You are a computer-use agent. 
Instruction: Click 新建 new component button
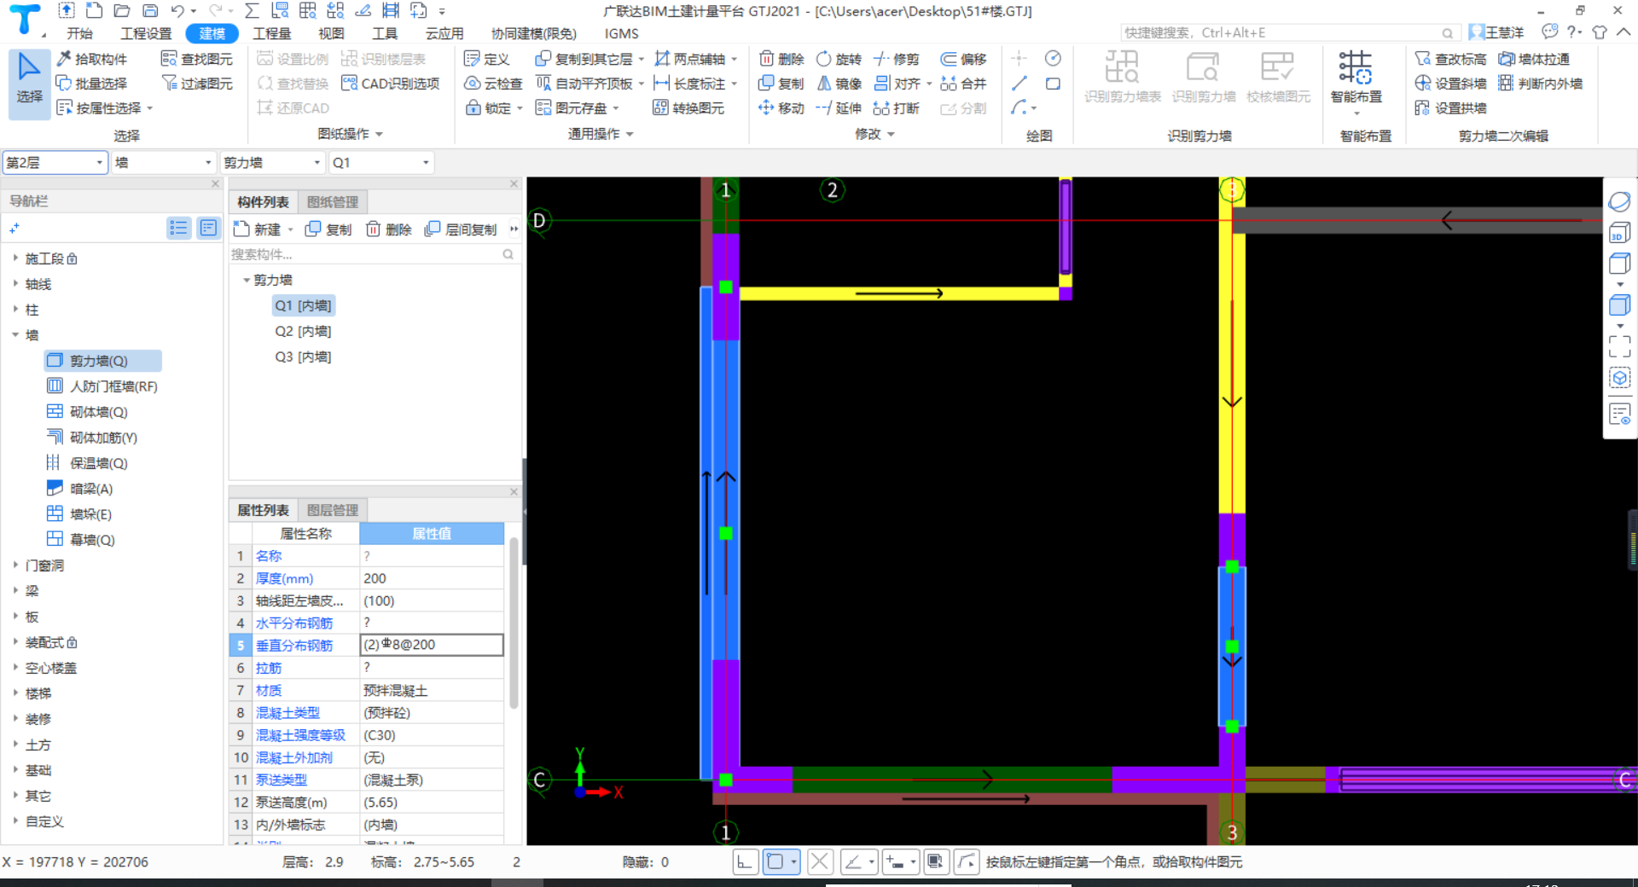point(258,229)
